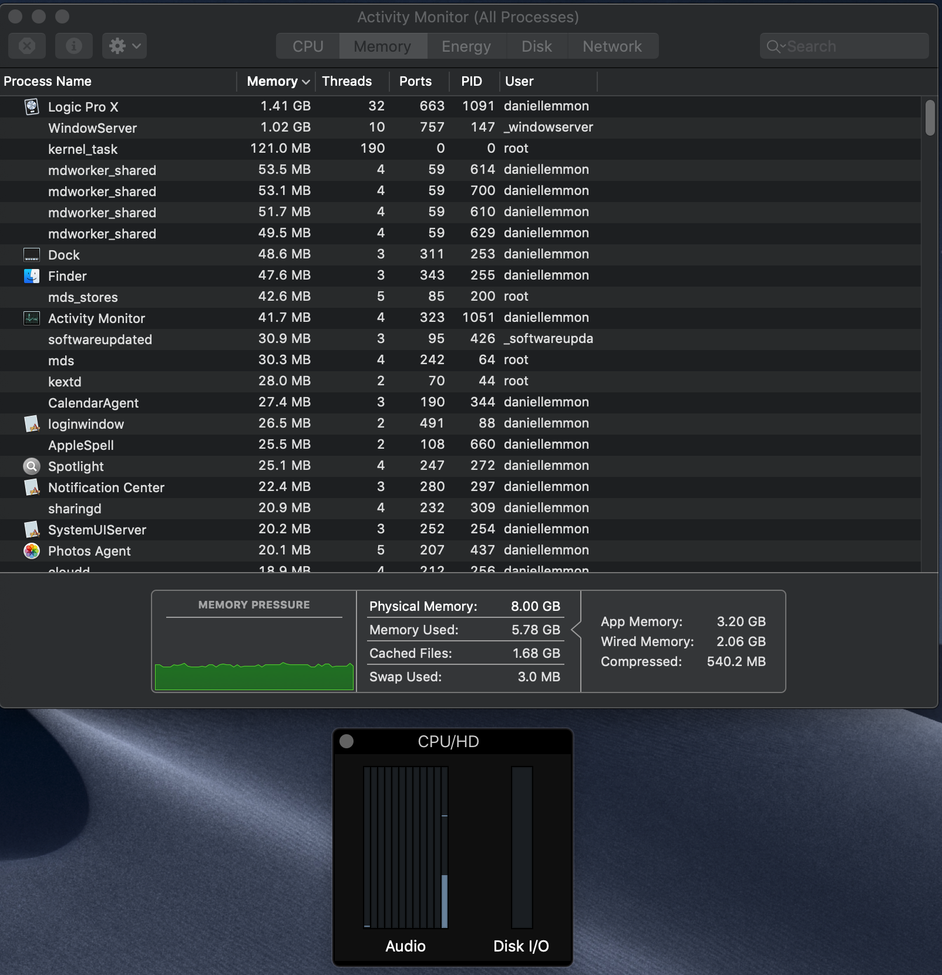Select mdworker_shared with PID 614
This screenshot has width=942, height=975.
460,170
